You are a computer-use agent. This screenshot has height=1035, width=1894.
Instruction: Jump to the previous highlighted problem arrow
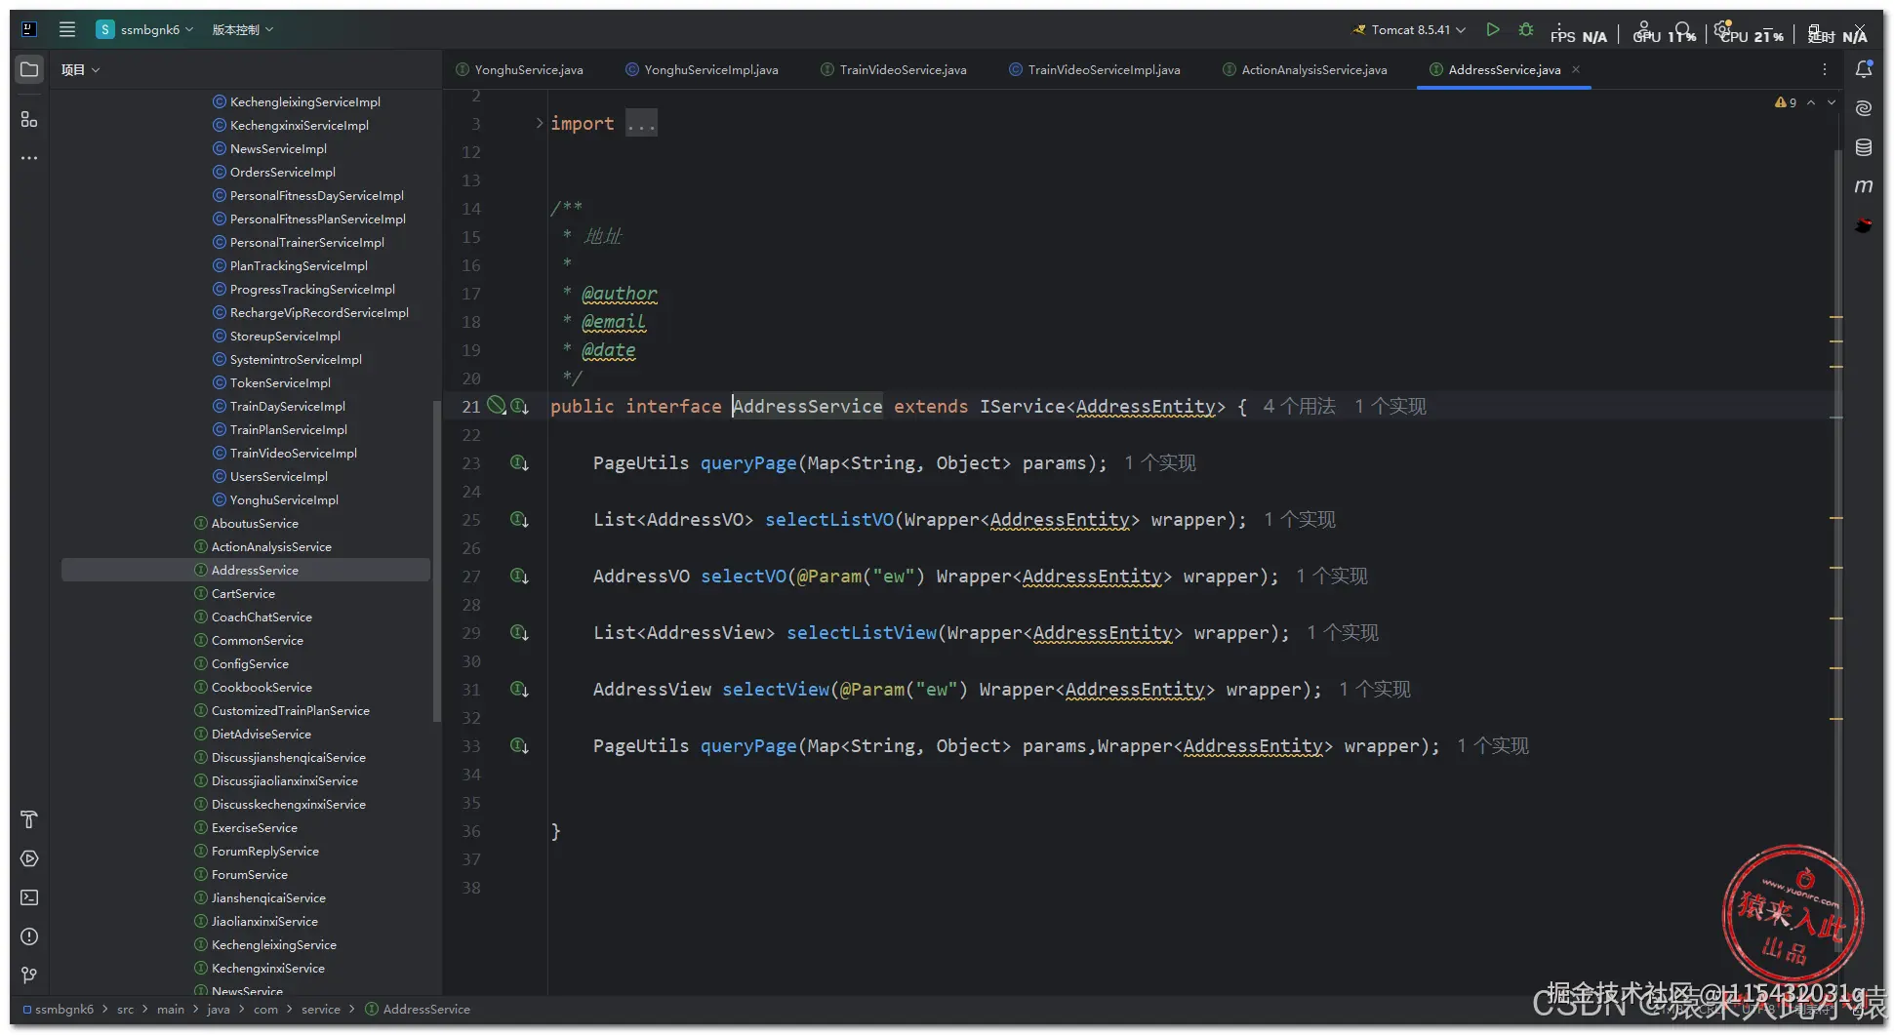pos(1811,102)
